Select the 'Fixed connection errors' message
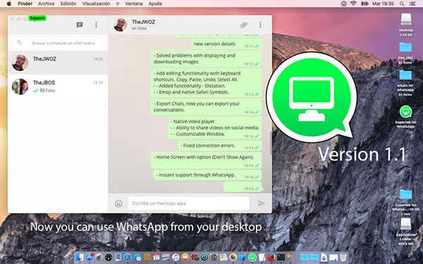The image size is (423, 264). 219,146
